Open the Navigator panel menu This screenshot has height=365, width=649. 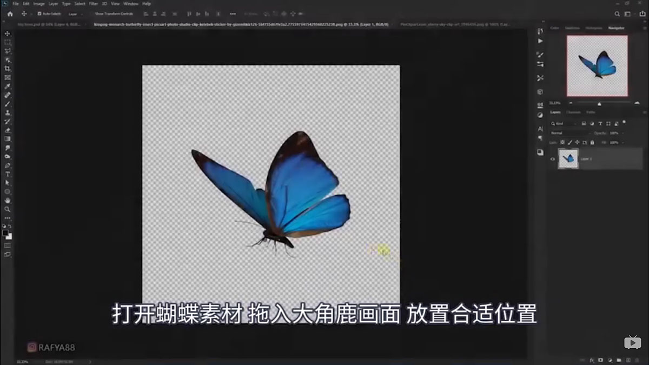click(x=645, y=27)
